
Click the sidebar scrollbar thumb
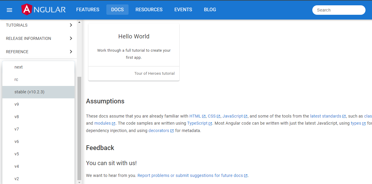click(x=79, y=128)
